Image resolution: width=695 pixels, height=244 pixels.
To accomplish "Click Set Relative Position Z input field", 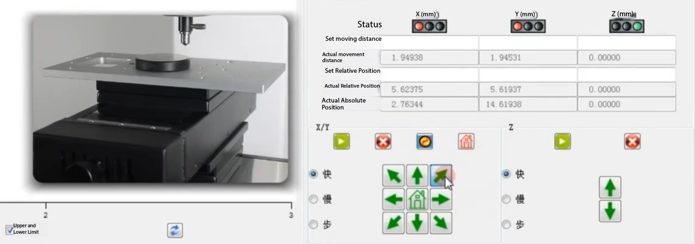I will point(626,74).
